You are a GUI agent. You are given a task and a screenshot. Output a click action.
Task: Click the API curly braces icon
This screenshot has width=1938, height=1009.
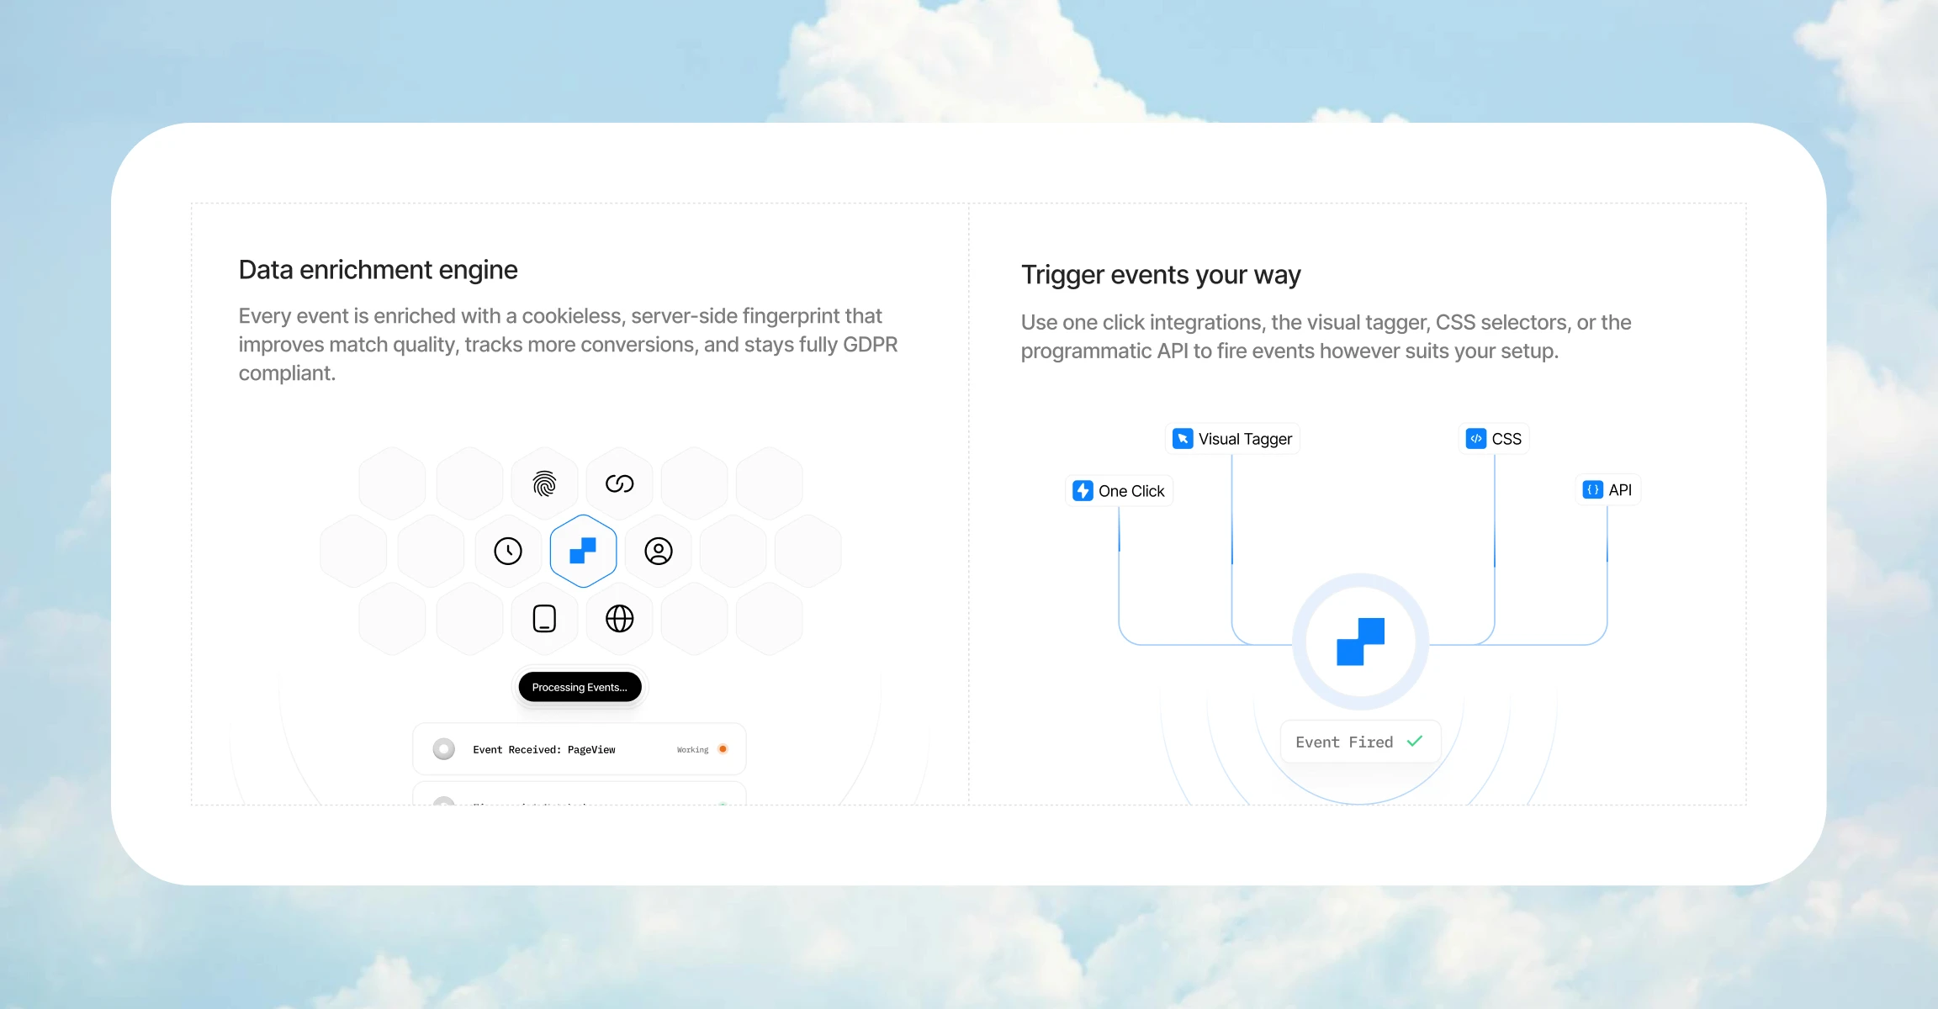(x=1590, y=489)
